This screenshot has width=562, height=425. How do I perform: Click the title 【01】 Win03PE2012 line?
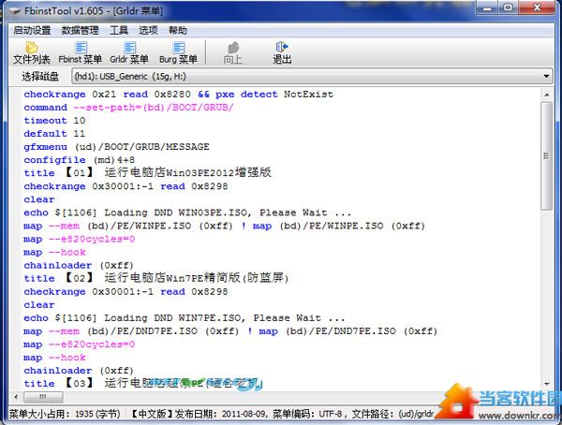tap(147, 173)
